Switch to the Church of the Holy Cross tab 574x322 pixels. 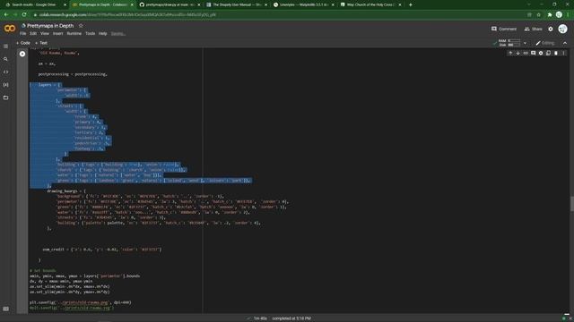point(370,4)
